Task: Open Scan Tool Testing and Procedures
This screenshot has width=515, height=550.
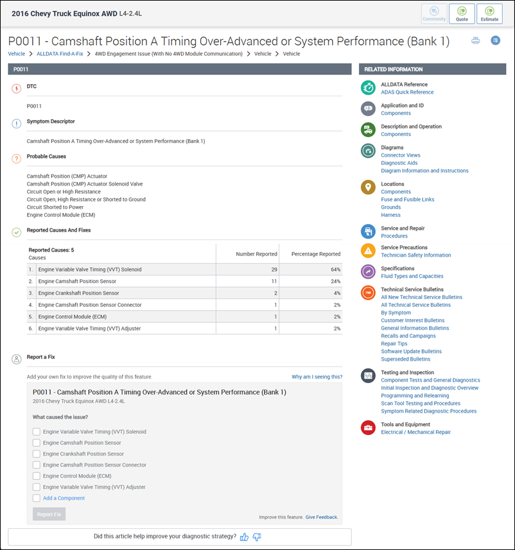Action: (421, 404)
